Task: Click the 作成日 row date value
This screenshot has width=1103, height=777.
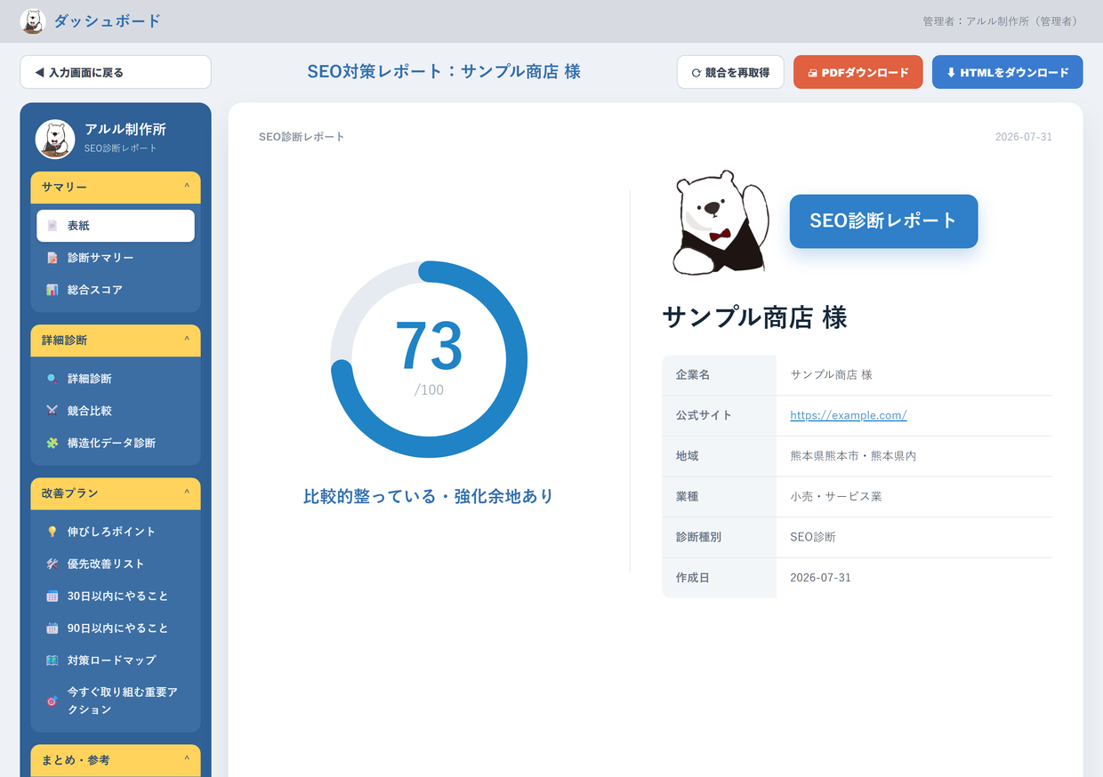Action: coord(820,578)
